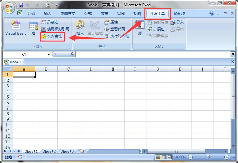The image size is (238, 163).
Task: Open 宏安全性 (Macro Security) settings
Action: point(52,36)
